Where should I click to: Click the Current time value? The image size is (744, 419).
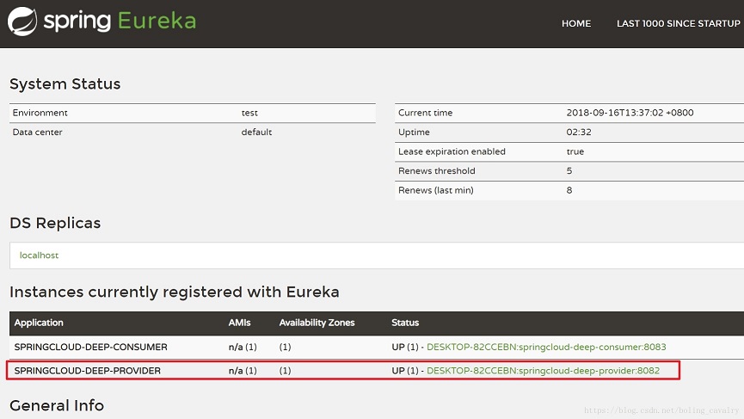630,113
